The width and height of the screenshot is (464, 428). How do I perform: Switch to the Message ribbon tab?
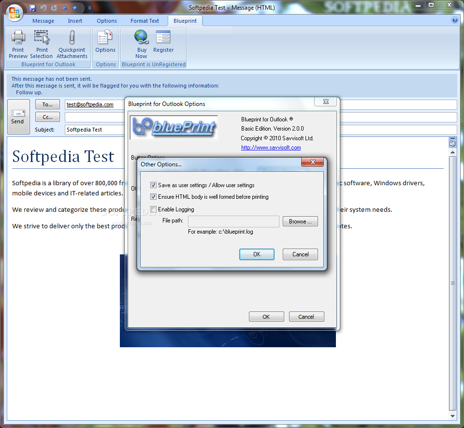click(43, 21)
